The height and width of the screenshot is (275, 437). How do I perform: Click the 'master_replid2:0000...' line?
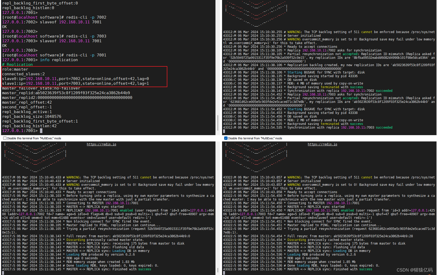(x=67, y=98)
